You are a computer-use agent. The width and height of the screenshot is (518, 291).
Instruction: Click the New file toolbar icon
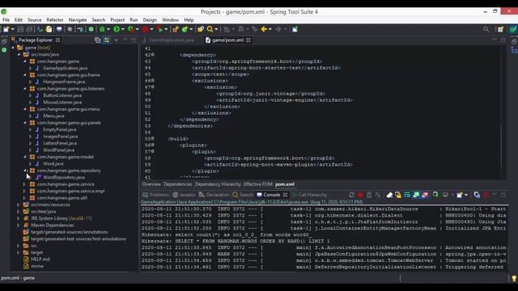(6, 29)
